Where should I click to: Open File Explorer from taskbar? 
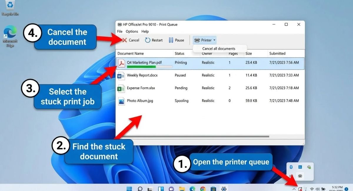click(182, 188)
